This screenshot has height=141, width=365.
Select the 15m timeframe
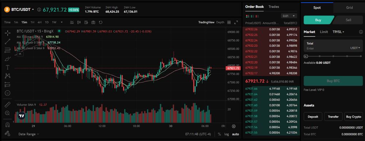24,22
